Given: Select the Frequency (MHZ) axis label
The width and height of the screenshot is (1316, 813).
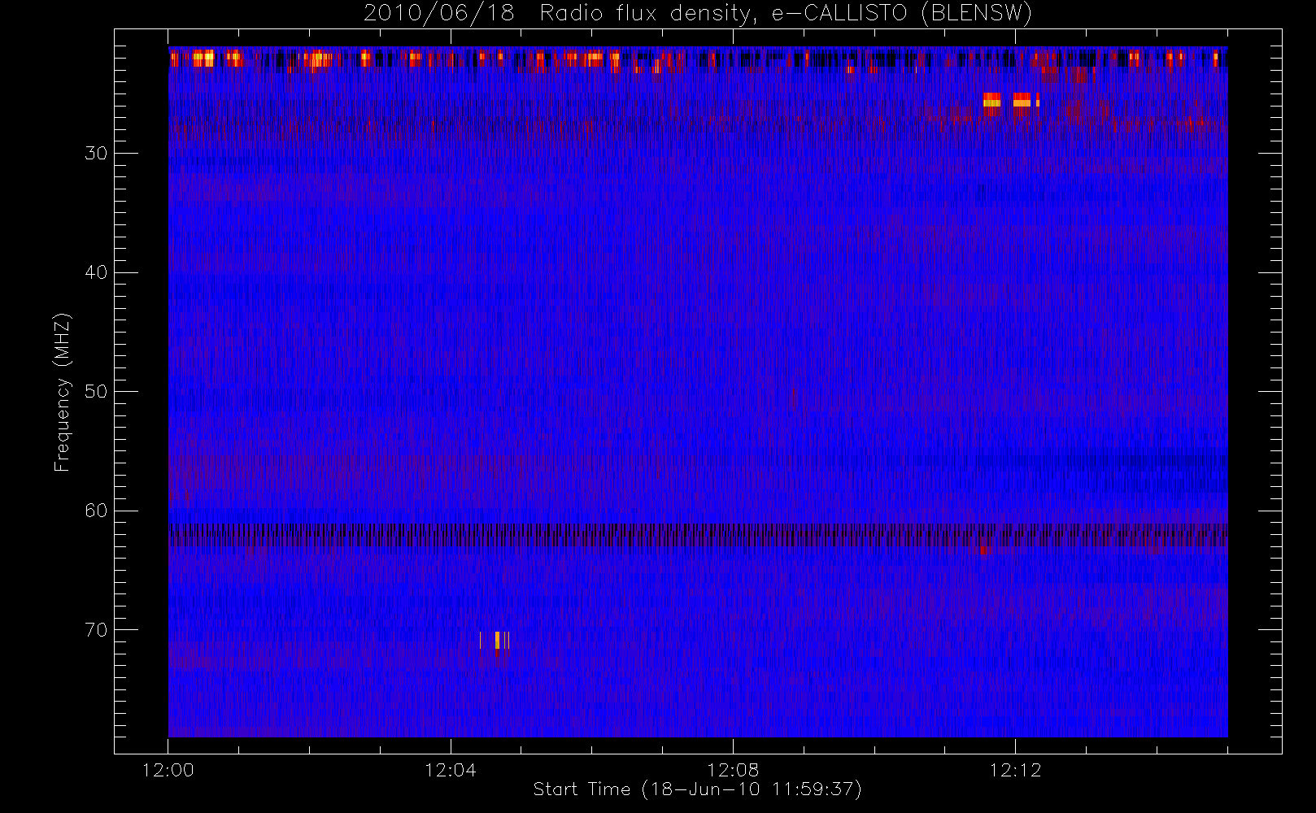Looking at the screenshot, I should [x=62, y=392].
